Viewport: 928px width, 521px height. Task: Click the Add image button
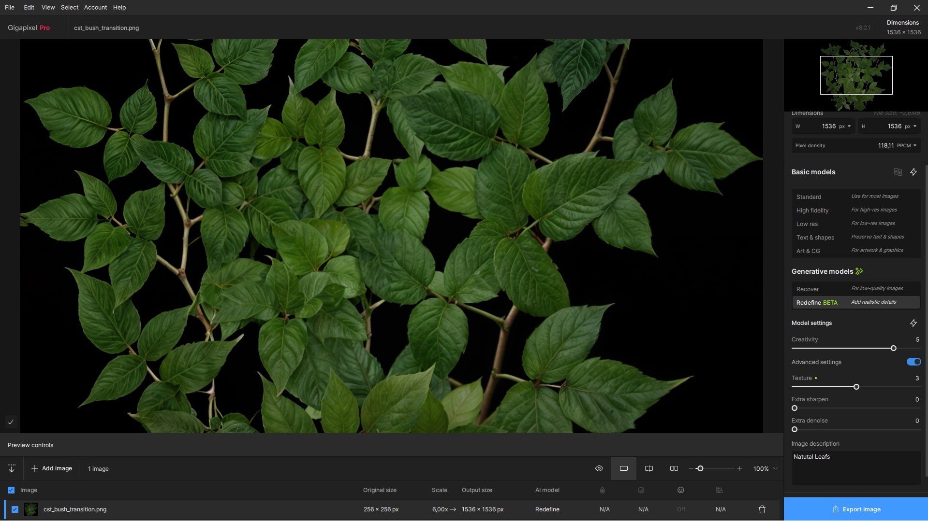[52, 468]
